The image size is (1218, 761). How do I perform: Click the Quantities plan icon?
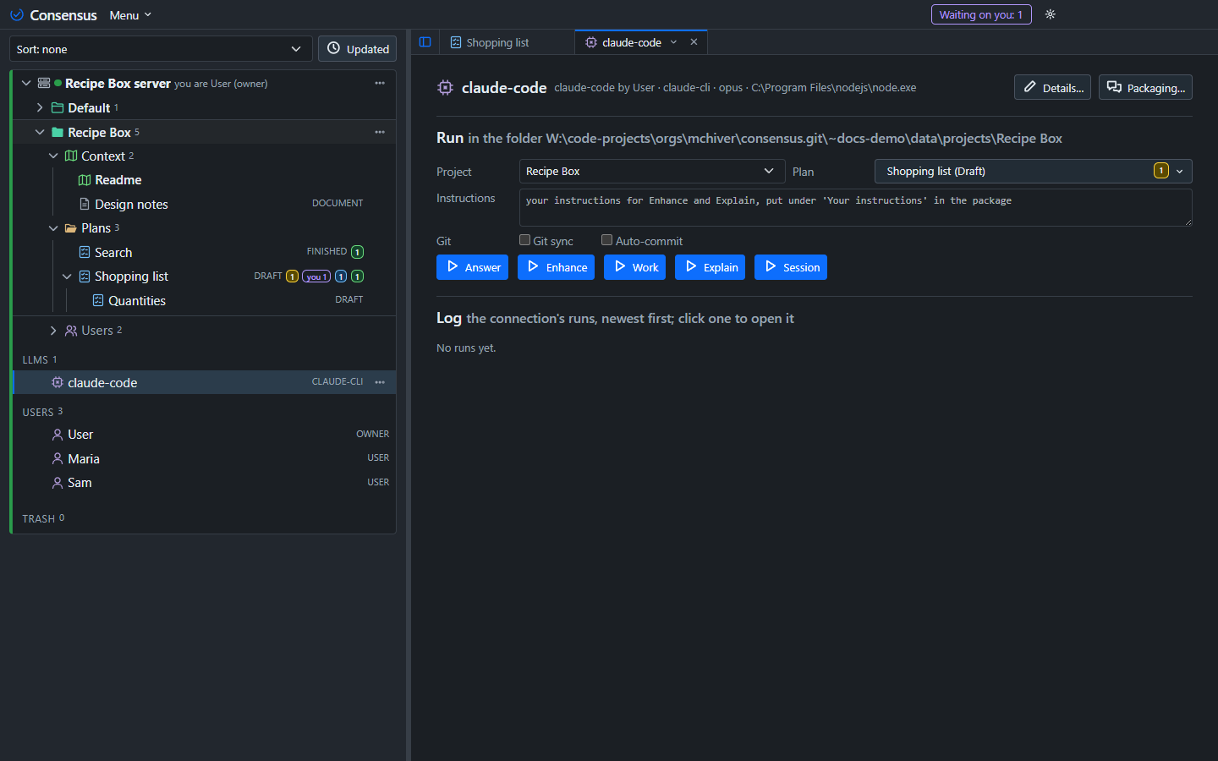pyautogui.click(x=98, y=300)
